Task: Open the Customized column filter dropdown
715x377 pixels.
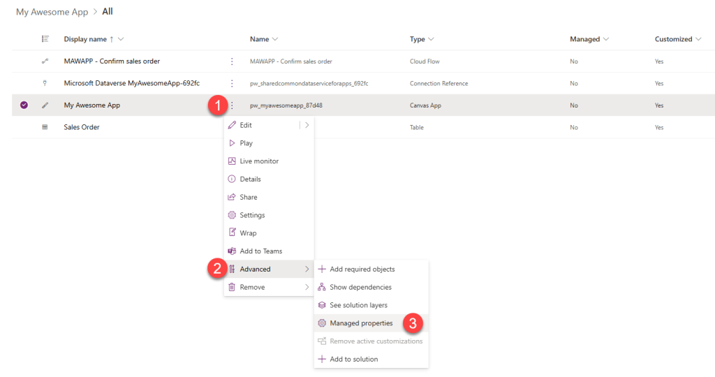Action: (698, 39)
